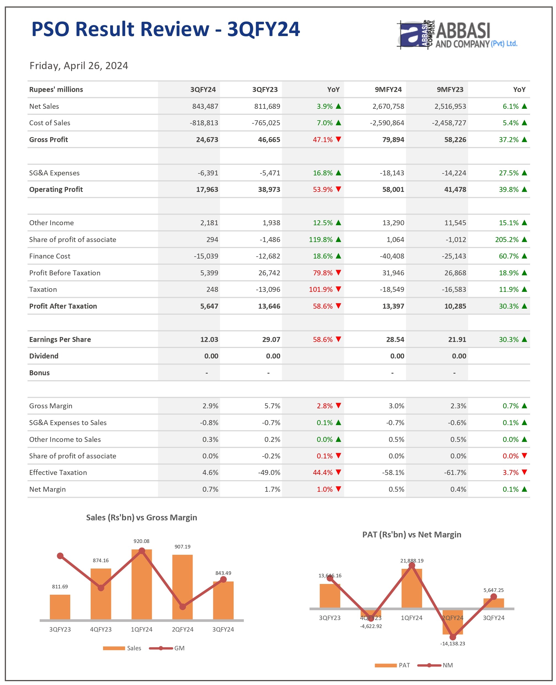Click the orange Sales legend swatch
Viewport: 556px width, 685px height.
tap(114, 648)
